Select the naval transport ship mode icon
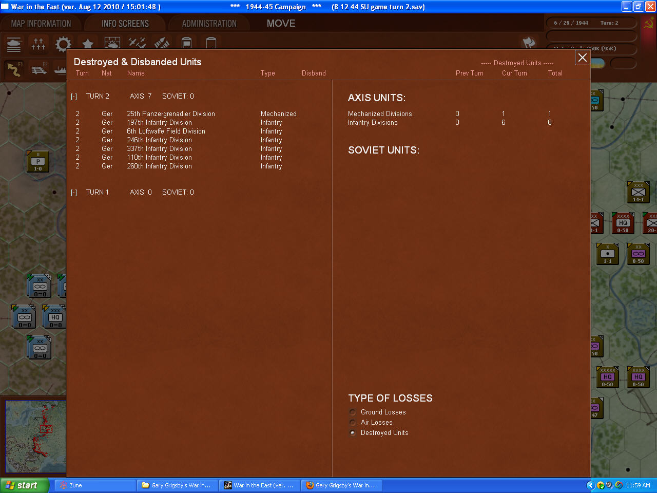 coord(60,69)
